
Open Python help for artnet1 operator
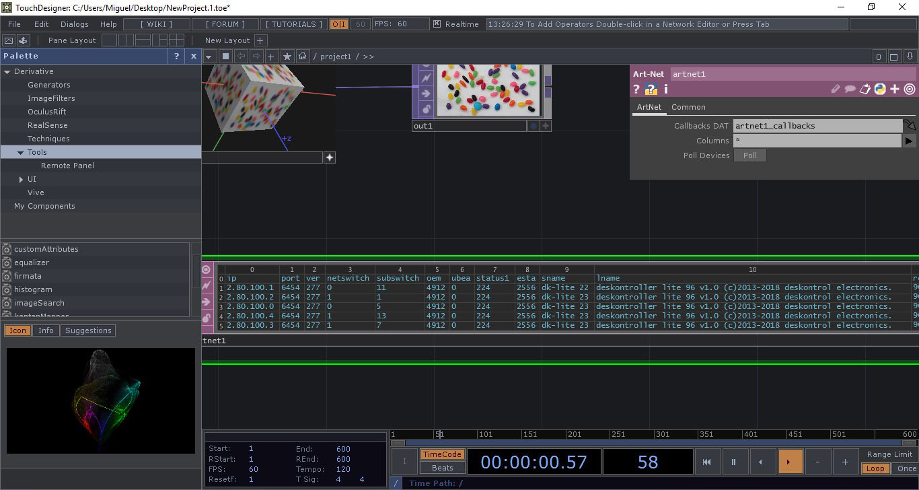click(x=651, y=89)
